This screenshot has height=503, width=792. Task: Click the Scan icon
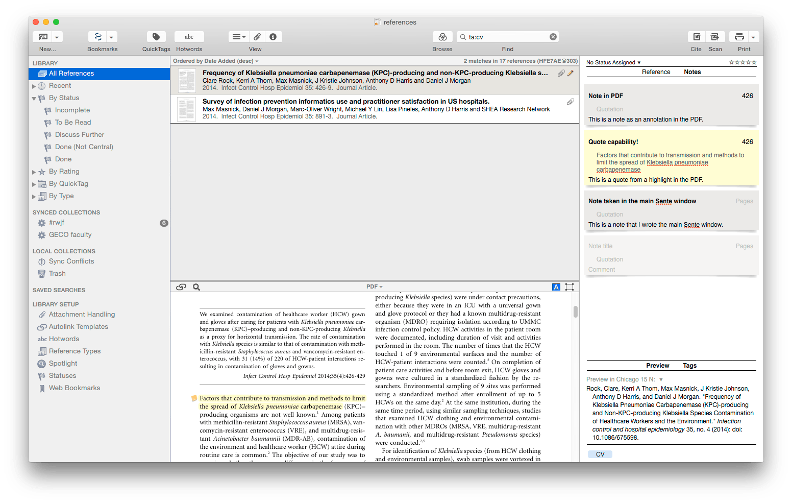pos(715,36)
